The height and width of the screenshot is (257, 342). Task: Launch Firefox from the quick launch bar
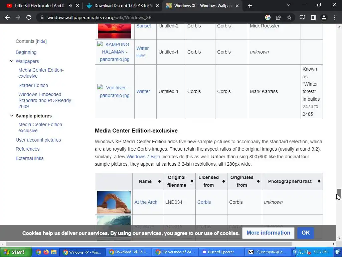click(x=46, y=252)
